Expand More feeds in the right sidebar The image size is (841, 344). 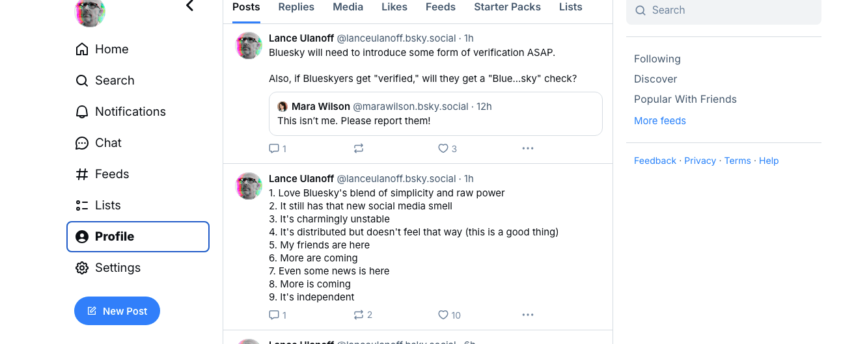(x=659, y=120)
